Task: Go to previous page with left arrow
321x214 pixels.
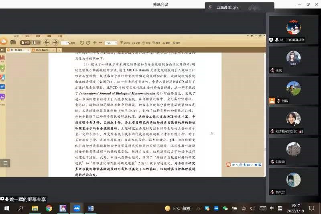Action: 47,42
